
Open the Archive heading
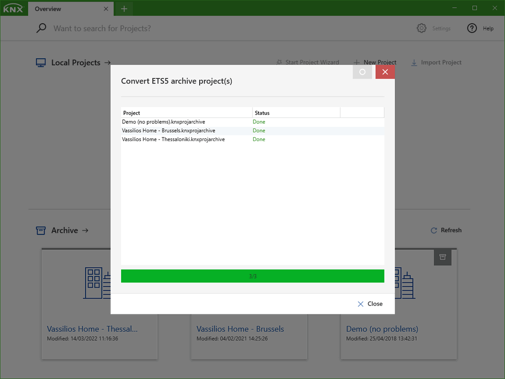coord(64,230)
